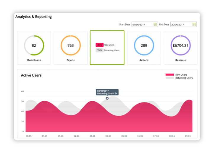The width and height of the screenshot is (213, 153).
Task: Click the x-axis label 30.05
Action: (28, 136)
